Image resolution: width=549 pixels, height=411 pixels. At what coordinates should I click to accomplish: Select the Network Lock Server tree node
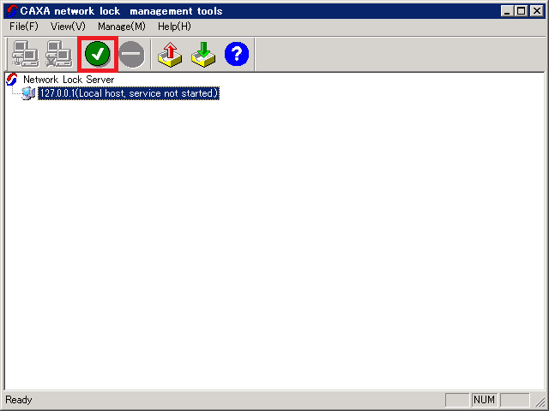pos(69,80)
